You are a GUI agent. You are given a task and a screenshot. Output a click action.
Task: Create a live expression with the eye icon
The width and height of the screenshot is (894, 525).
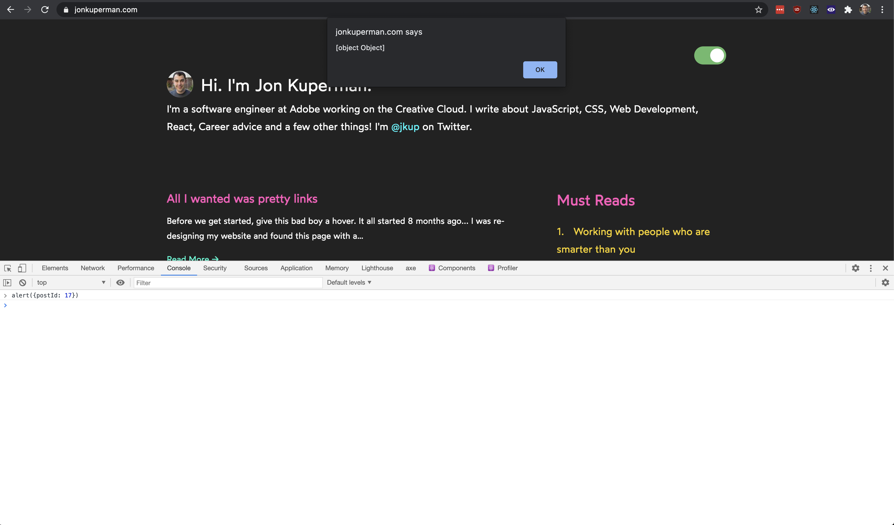click(x=120, y=282)
